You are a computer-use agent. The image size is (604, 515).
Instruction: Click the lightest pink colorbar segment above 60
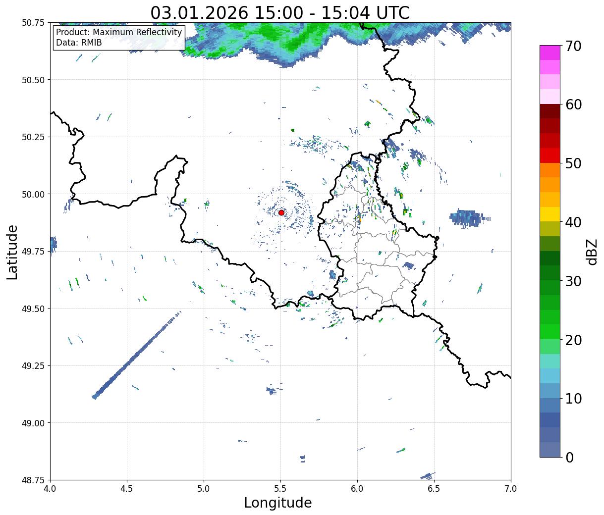[550, 97]
